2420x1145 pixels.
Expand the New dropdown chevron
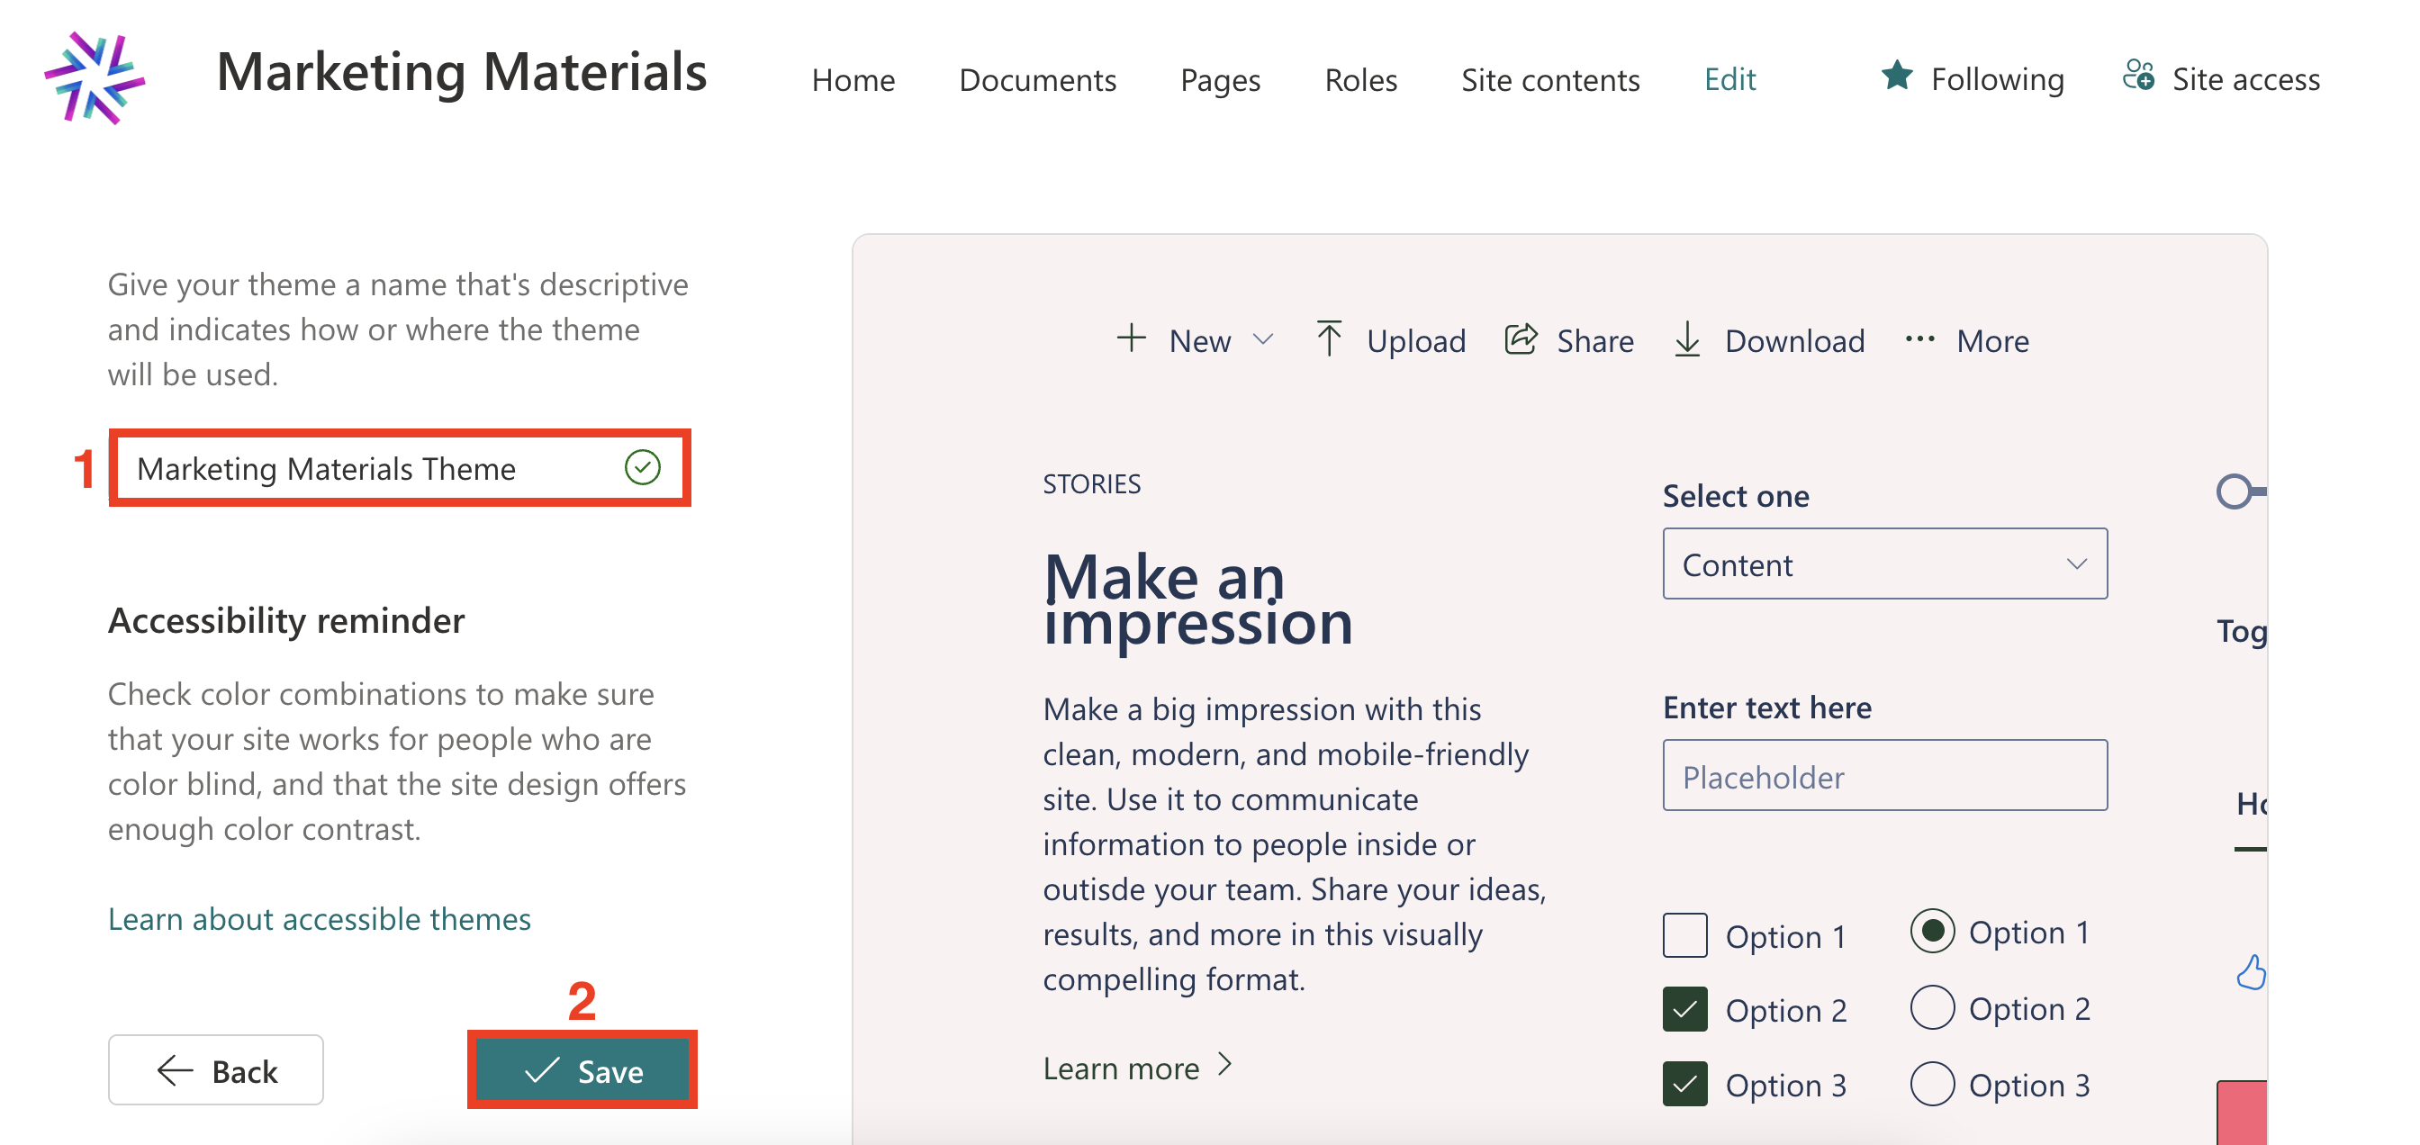click(x=1263, y=339)
